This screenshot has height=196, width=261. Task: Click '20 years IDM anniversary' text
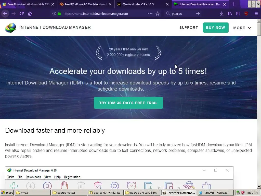click(x=128, y=49)
